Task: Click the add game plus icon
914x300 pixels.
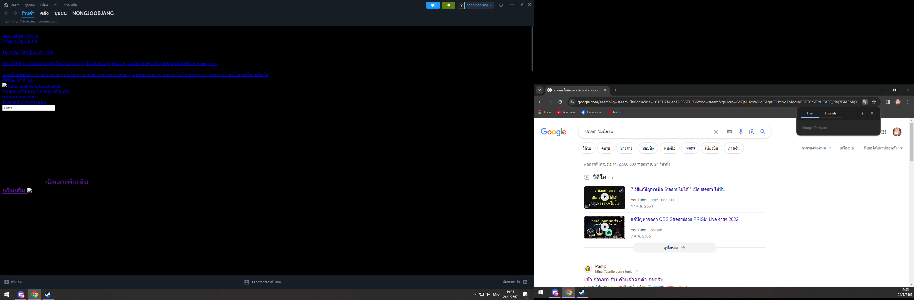Action: click(6, 282)
